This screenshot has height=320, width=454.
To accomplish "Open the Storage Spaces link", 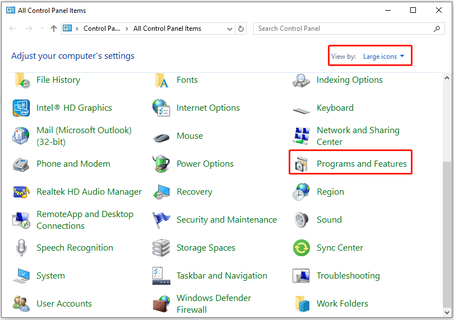I will point(206,248).
